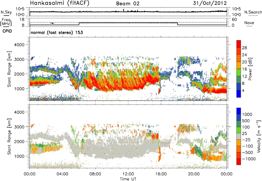Click the blue top of velocity colorbar
The height and width of the screenshot is (181, 262).
(239, 111)
